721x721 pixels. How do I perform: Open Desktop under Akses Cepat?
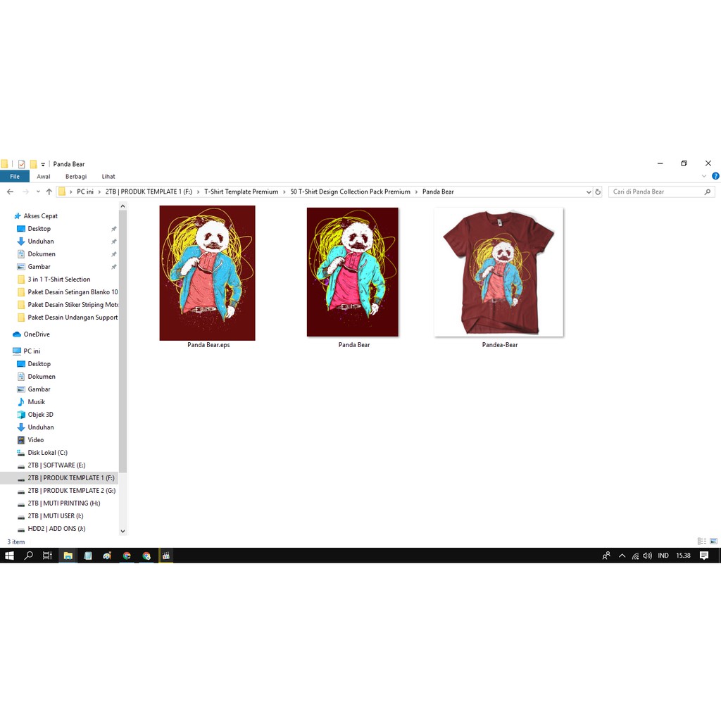[39, 229]
